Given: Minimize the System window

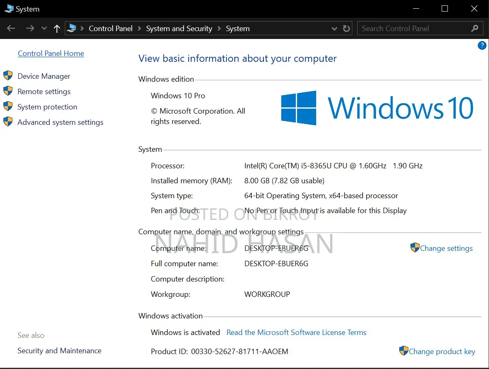Looking at the screenshot, I should pos(416,9).
